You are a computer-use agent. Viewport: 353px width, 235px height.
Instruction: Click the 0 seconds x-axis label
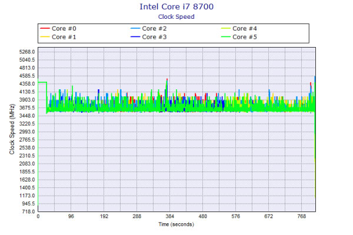(x=38, y=216)
